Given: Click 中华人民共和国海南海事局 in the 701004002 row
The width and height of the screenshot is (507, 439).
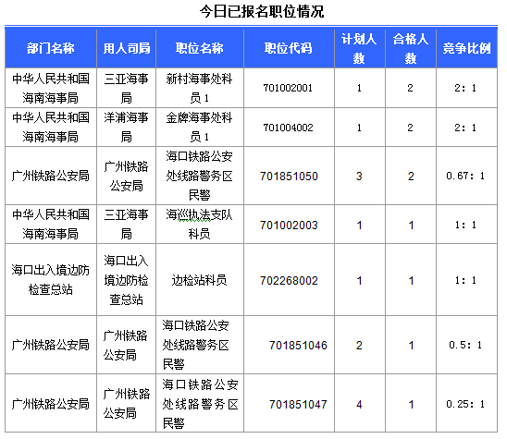Looking at the screenshot, I should 51,128.
